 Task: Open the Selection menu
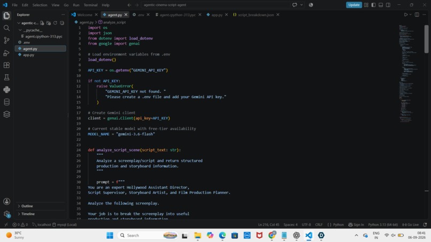[x=40, y=5]
